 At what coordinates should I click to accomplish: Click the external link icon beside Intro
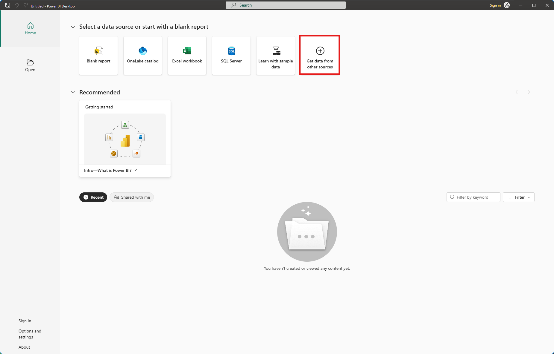pos(136,170)
